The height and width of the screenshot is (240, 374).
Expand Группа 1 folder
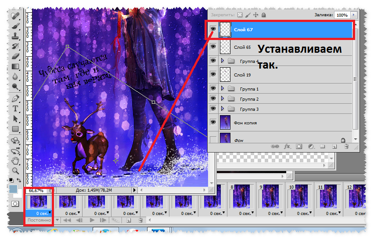[x=223, y=88]
